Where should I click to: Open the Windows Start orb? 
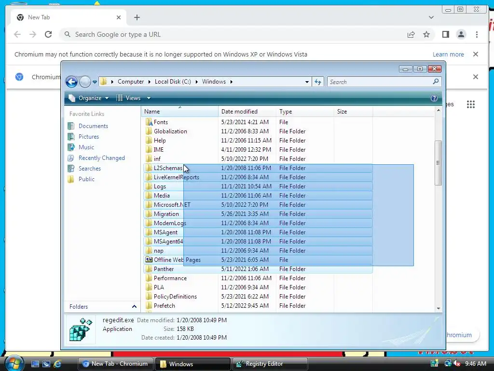coord(14,363)
